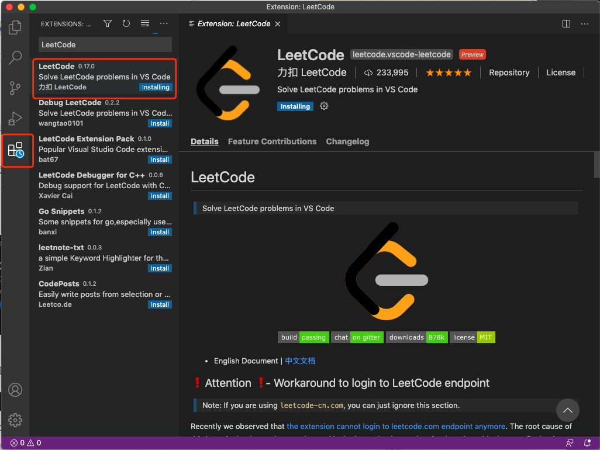This screenshot has width=600, height=450.
Task: Open LeetCode extension manage gear
Action: click(x=324, y=106)
